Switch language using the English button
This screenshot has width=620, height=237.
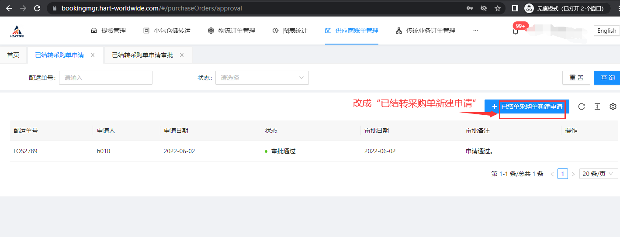point(606,31)
